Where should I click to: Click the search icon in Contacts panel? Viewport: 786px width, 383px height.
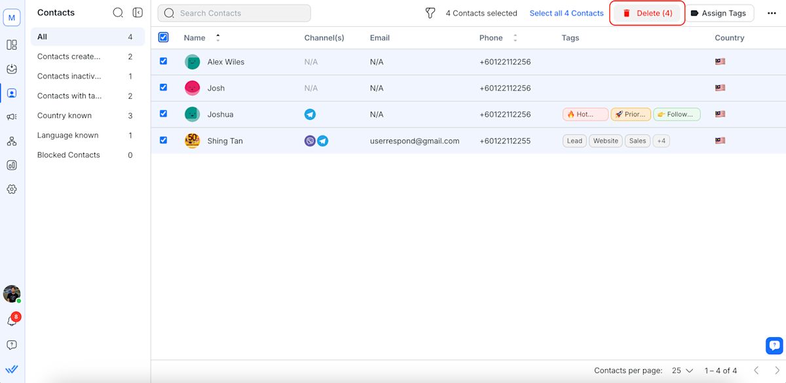coord(118,12)
